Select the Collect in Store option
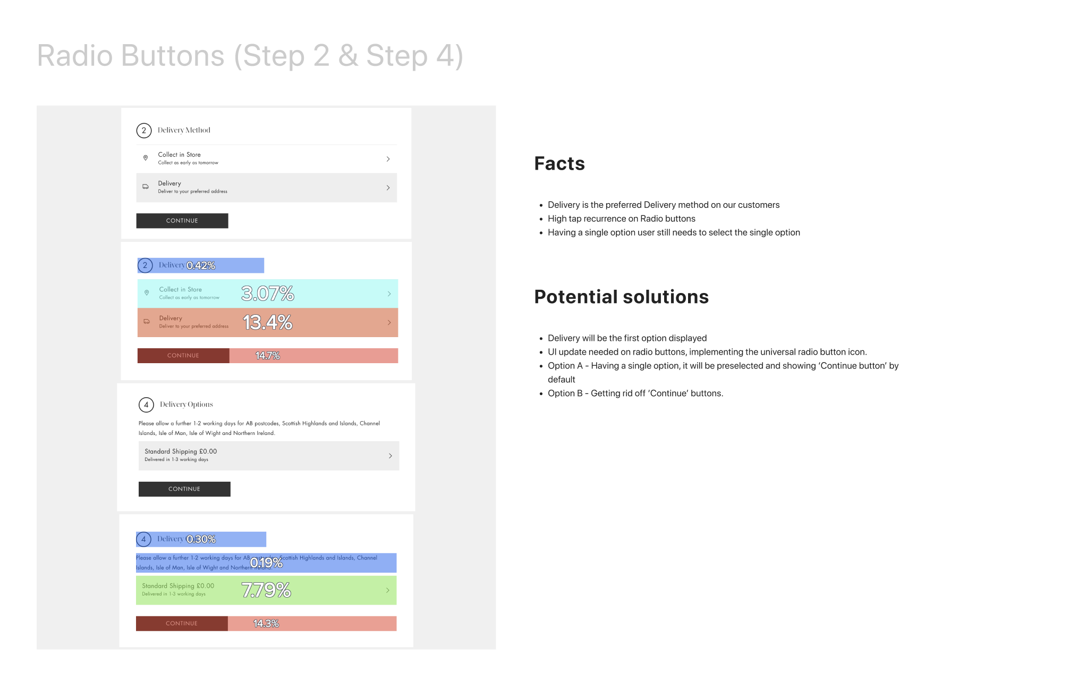1069x687 pixels. [267, 158]
